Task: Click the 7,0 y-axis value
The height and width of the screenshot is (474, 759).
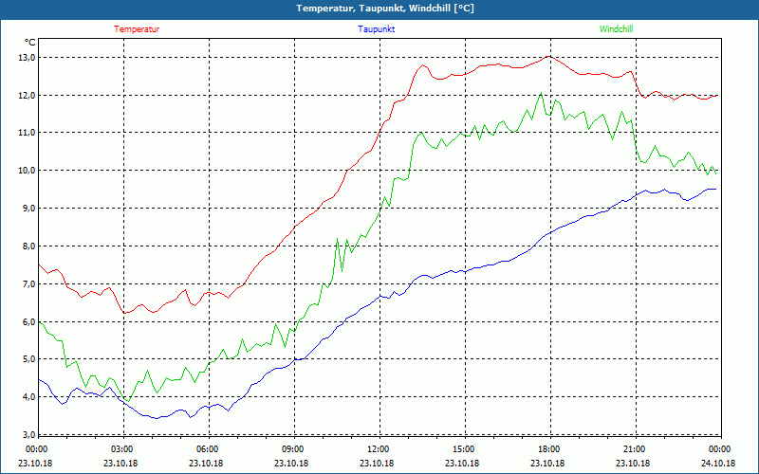Action: 29,284
